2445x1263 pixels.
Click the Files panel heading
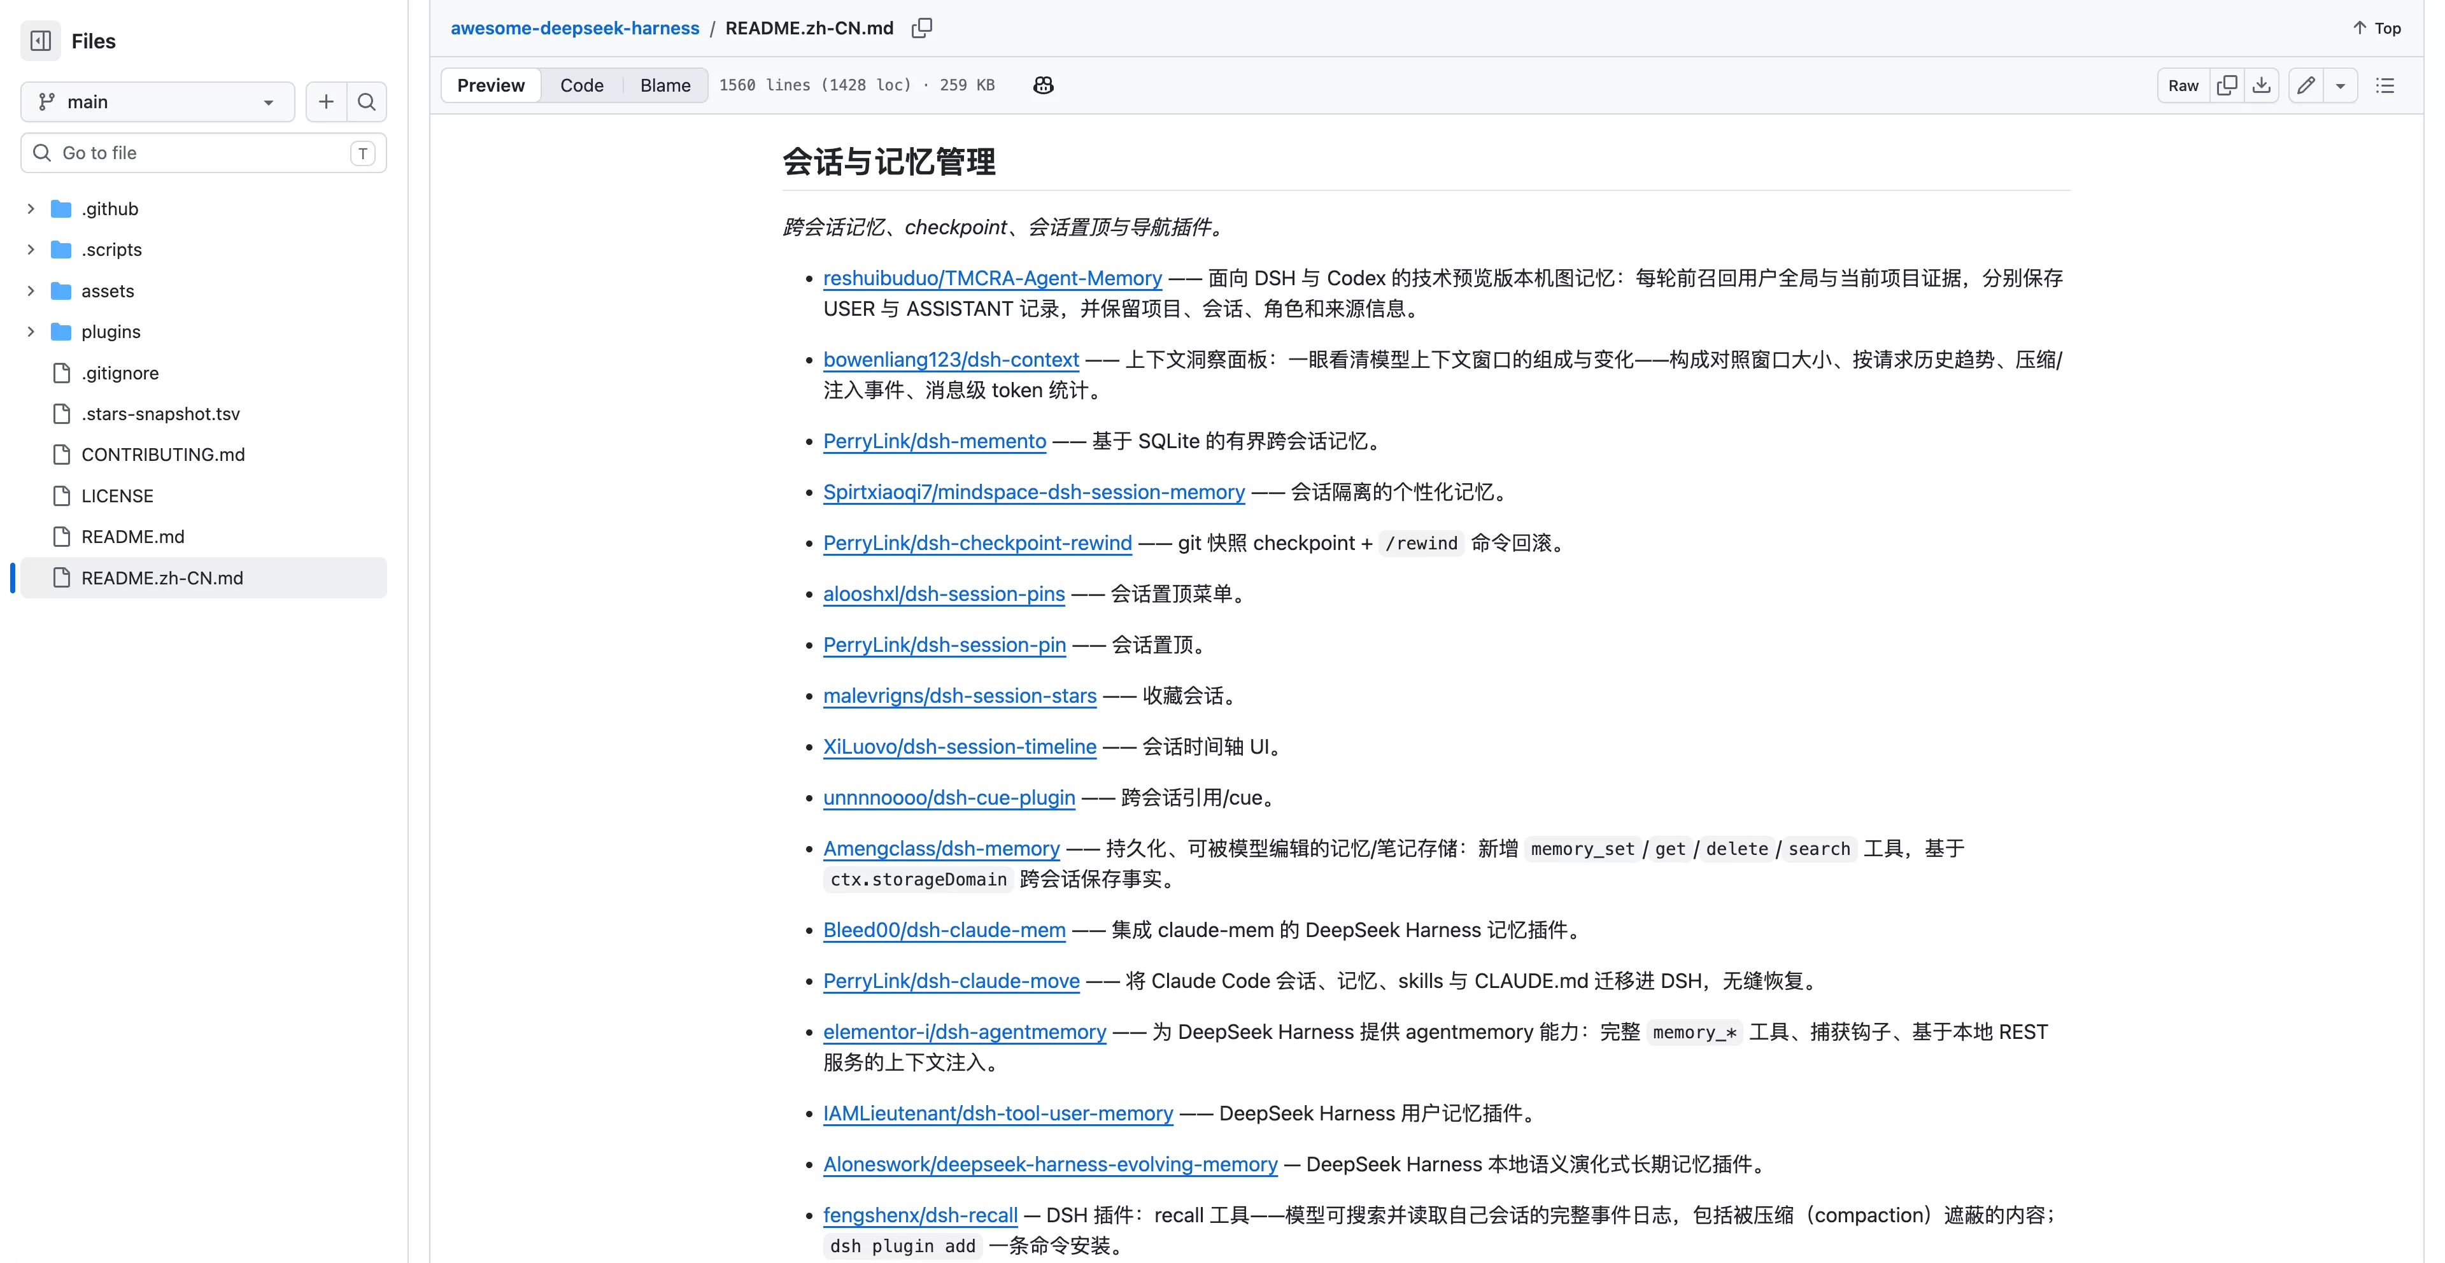93,42
